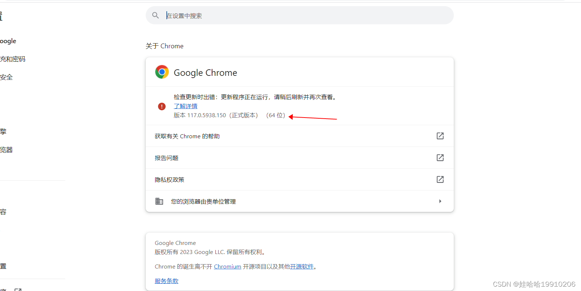Open external link icon for 报告问题
Viewport: 581px width, 291px height.
(x=440, y=157)
